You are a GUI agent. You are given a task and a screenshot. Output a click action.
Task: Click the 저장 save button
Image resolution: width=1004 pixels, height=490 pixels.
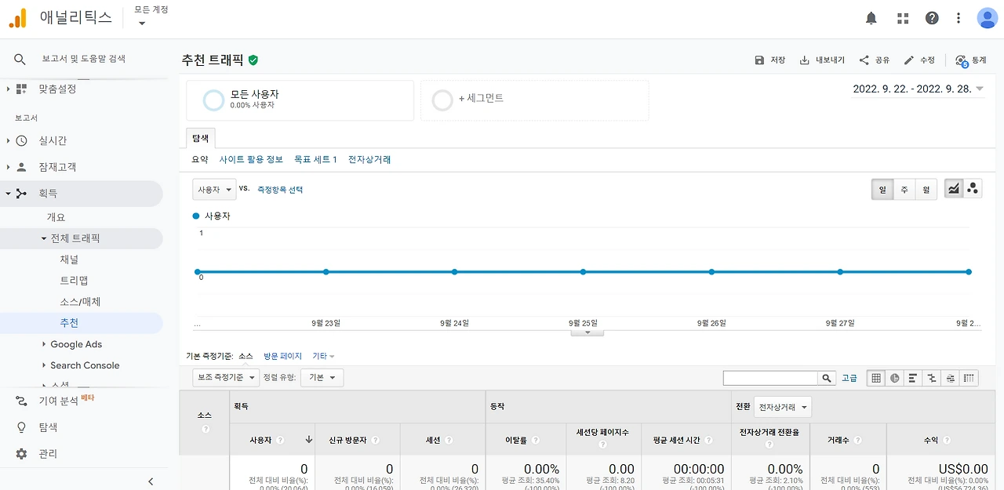click(x=769, y=60)
